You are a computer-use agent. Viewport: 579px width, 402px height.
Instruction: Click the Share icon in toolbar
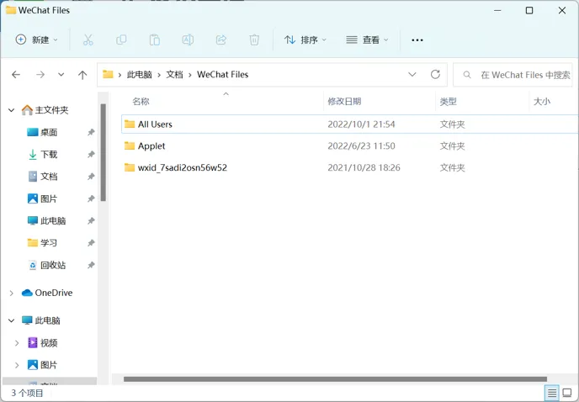tap(220, 40)
